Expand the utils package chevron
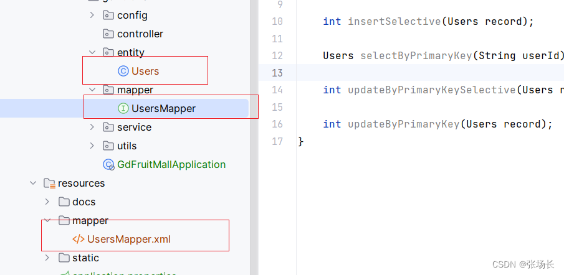The height and width of the screenshot is (275, 564). click(x=92, y=146)
